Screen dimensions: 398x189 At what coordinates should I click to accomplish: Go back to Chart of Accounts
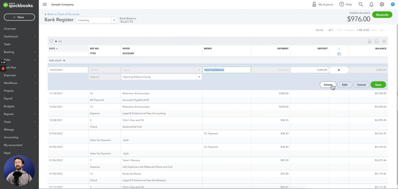[62, 14]
